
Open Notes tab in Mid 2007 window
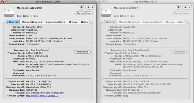tap(181, 22)
